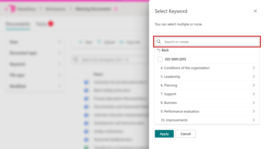Click the first document's blue file icon
The image size is (265, 149).
click(x=86, y=82)
